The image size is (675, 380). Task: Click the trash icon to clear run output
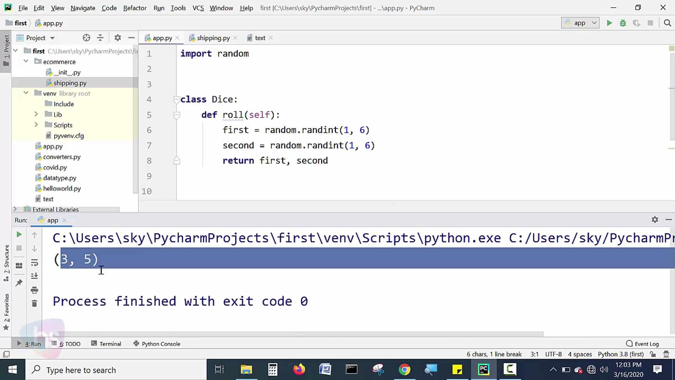[34, 303]
